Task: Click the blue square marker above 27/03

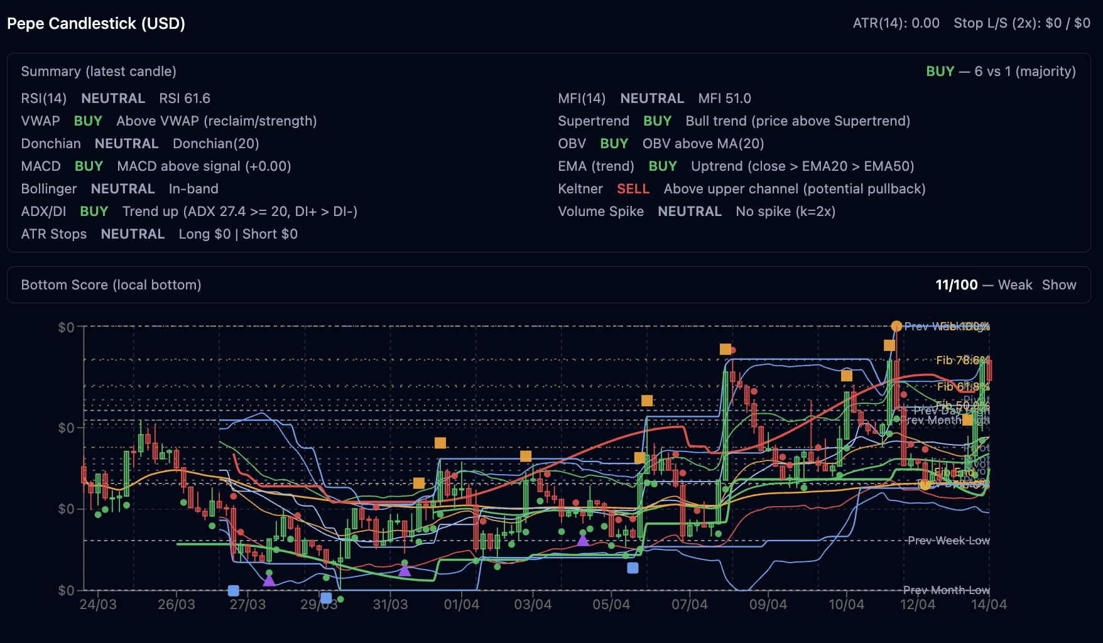Action: [233, 591]
